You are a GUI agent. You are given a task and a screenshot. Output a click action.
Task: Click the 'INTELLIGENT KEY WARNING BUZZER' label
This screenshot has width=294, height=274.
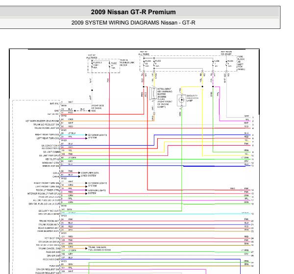(165, 98)
